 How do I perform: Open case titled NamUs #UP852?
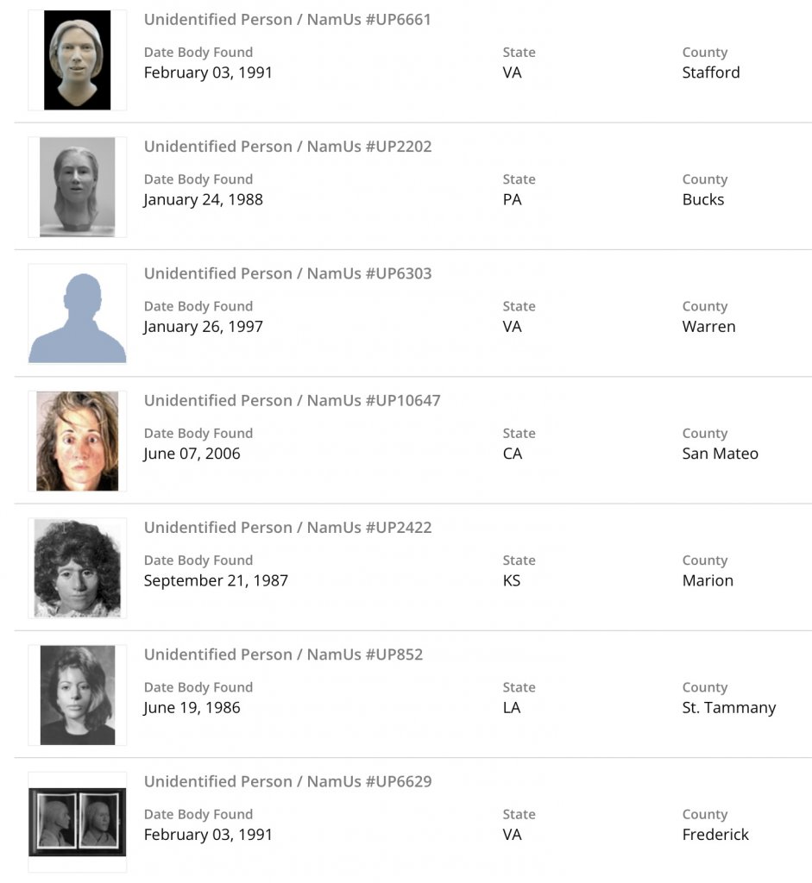tap(283, 654)
